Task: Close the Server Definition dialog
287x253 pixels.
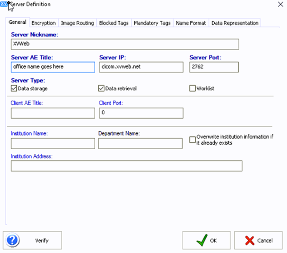Action: point(280,4)
